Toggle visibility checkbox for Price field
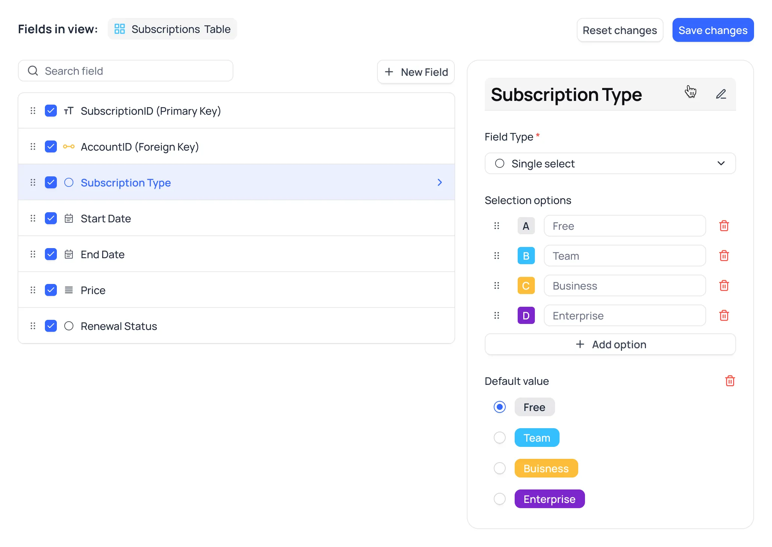772x547 pixels. [52, 290]
